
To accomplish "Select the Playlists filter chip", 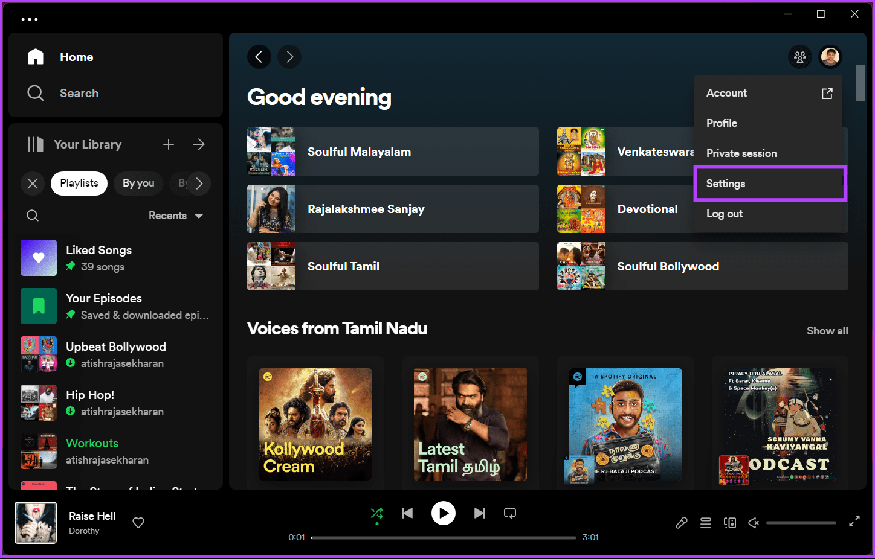I will [79, 184].
